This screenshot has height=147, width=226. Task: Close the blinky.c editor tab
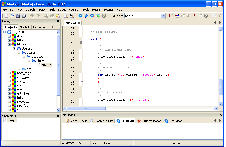79,23
